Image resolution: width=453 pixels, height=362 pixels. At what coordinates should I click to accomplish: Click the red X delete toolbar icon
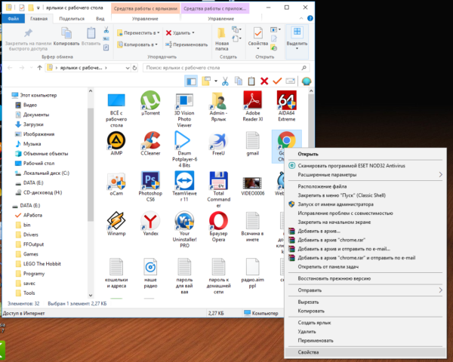pos(264,81)
